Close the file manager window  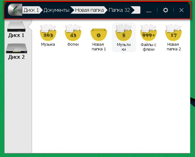pos(182,10)
